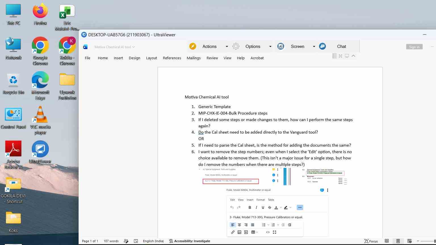This screenshot has height=245, width=436.
Task: Click the Screen capture icon in UltraViewer toolbar
Action: point(281,46)
